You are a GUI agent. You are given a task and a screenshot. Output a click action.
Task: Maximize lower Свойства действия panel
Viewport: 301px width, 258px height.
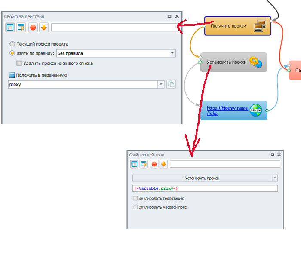click(x=272, y=154)
